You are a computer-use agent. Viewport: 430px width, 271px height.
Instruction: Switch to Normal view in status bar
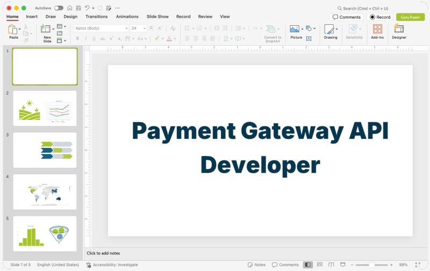[x=307, y=265]
